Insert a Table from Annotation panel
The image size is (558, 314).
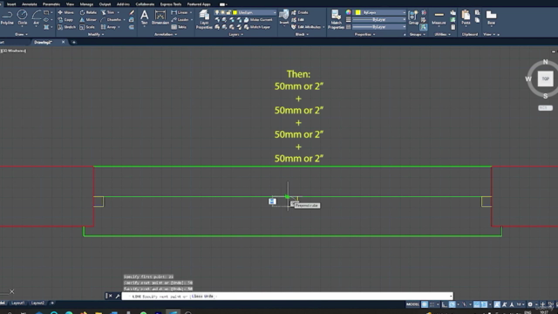click(x=179, y=27)
